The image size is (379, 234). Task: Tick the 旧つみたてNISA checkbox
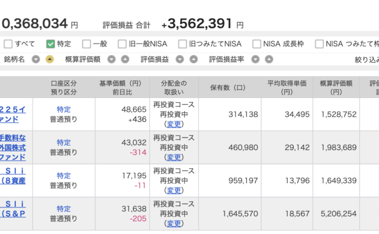(x=182, y=44)
